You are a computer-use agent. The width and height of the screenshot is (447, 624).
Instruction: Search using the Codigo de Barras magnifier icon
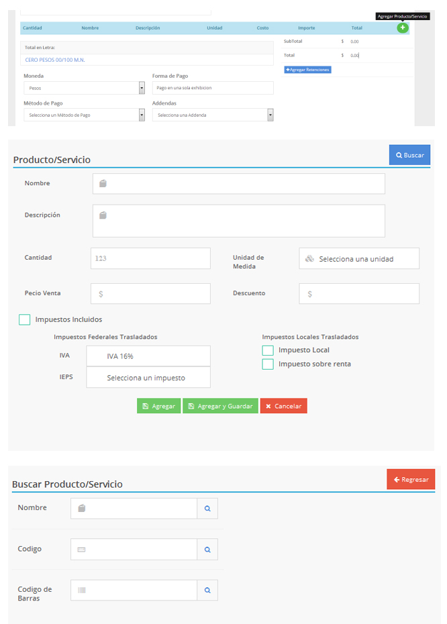coord(207,590)
